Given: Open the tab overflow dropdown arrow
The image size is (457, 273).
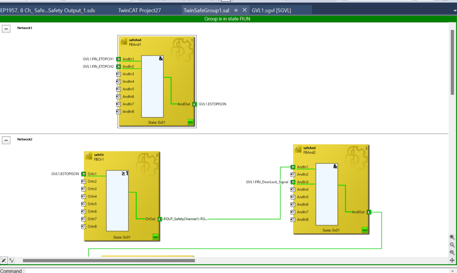Looking at the screenshot, I should [455, 11].
